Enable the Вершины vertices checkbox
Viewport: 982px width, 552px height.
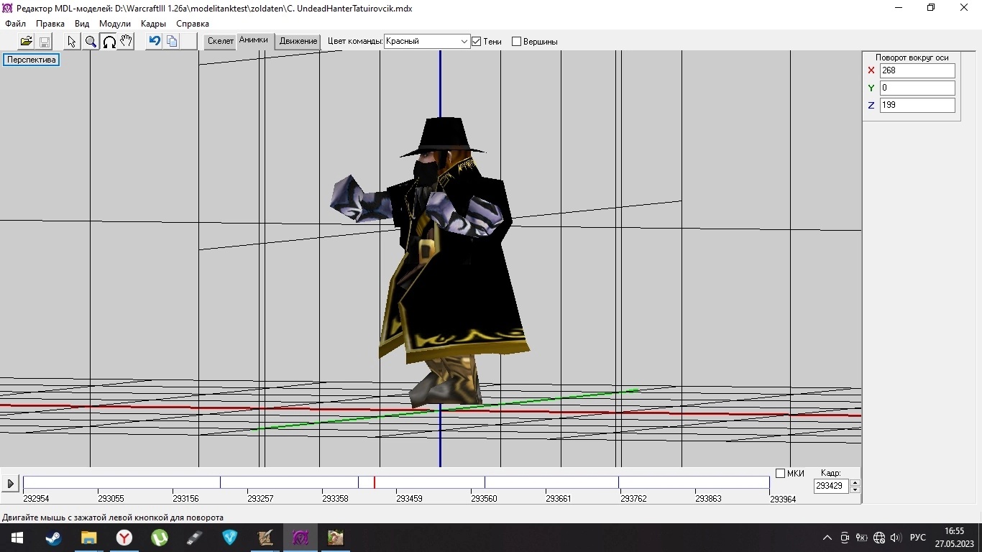coord(516,42)
